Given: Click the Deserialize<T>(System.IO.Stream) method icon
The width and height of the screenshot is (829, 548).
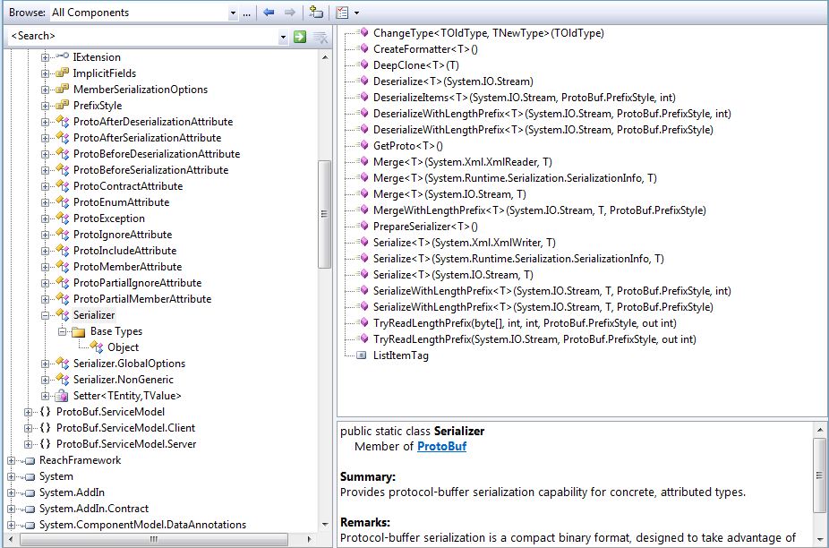Looking at the screenshot, I should point(363,81).
